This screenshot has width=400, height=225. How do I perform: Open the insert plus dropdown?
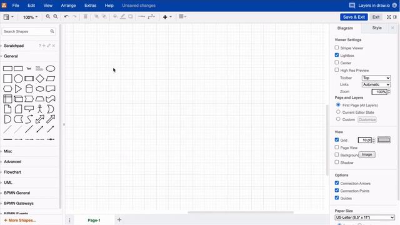click(x=167, y=17)
